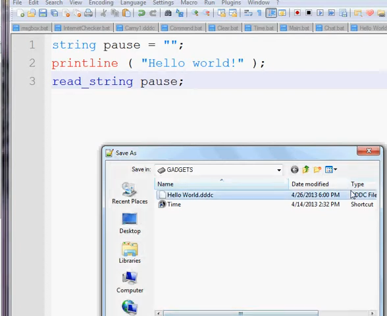Click the Undo arrow icon
The height and width of the screenshot is (316, 387).
142,13
